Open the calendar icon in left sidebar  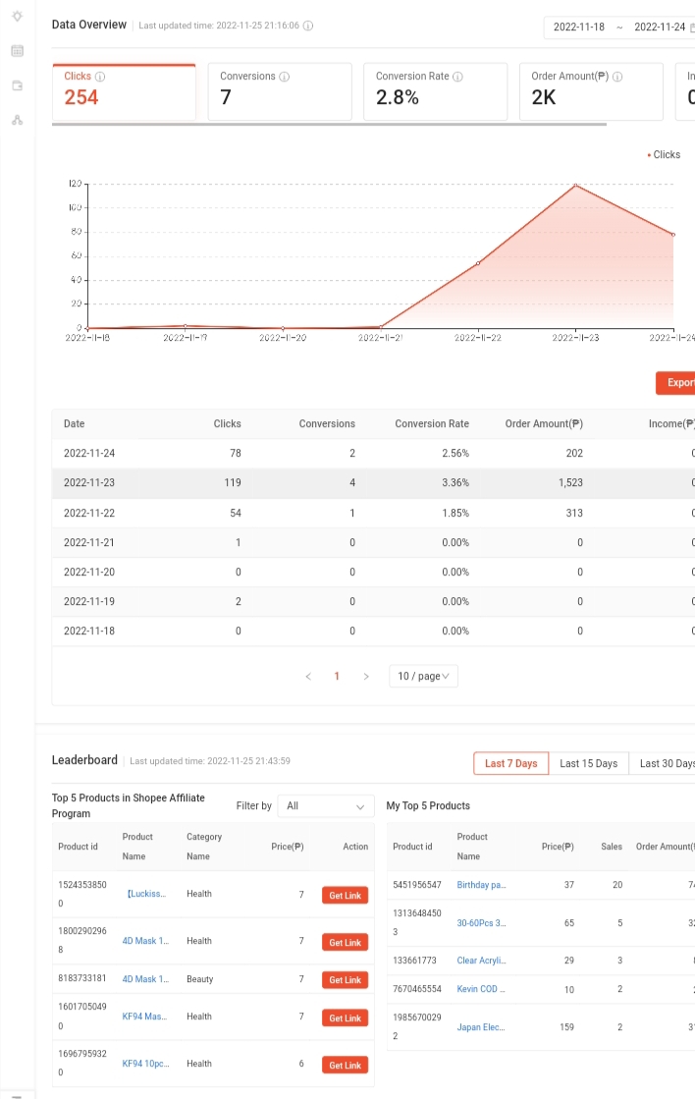tap(18, 50)
